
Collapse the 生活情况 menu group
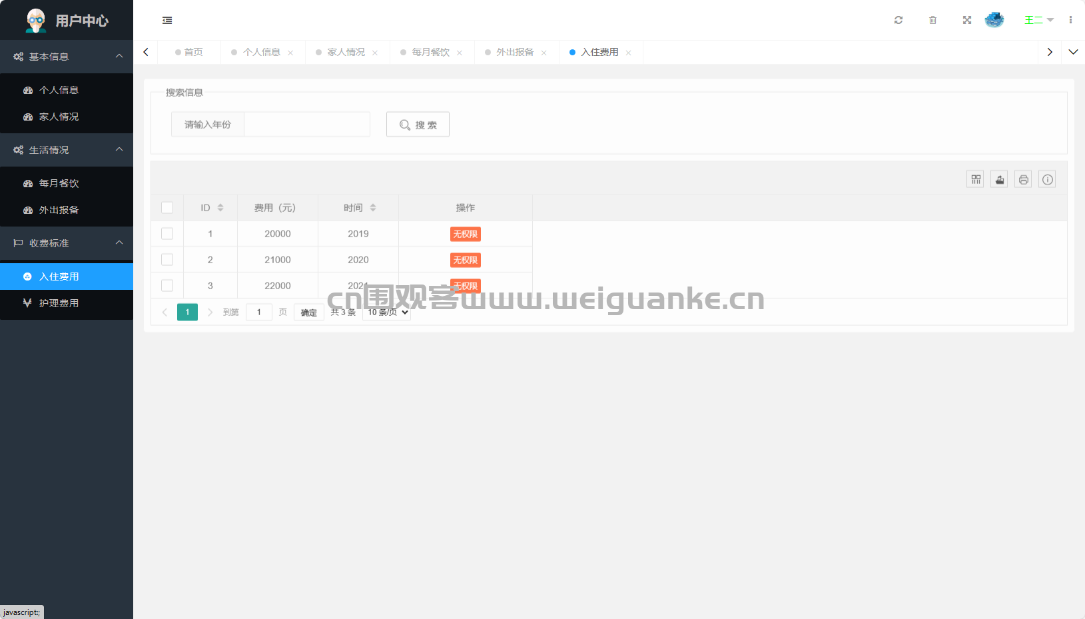tap(67, 150)
